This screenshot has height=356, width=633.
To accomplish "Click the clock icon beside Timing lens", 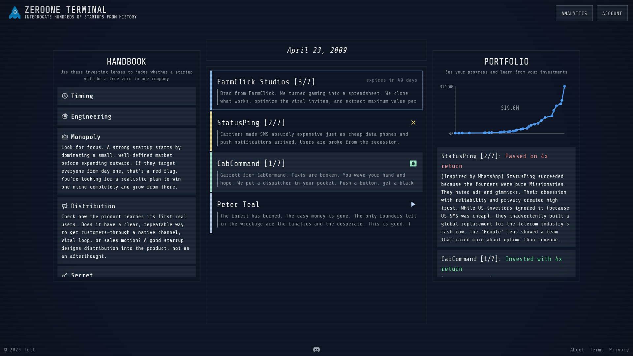I will (65, 96).
